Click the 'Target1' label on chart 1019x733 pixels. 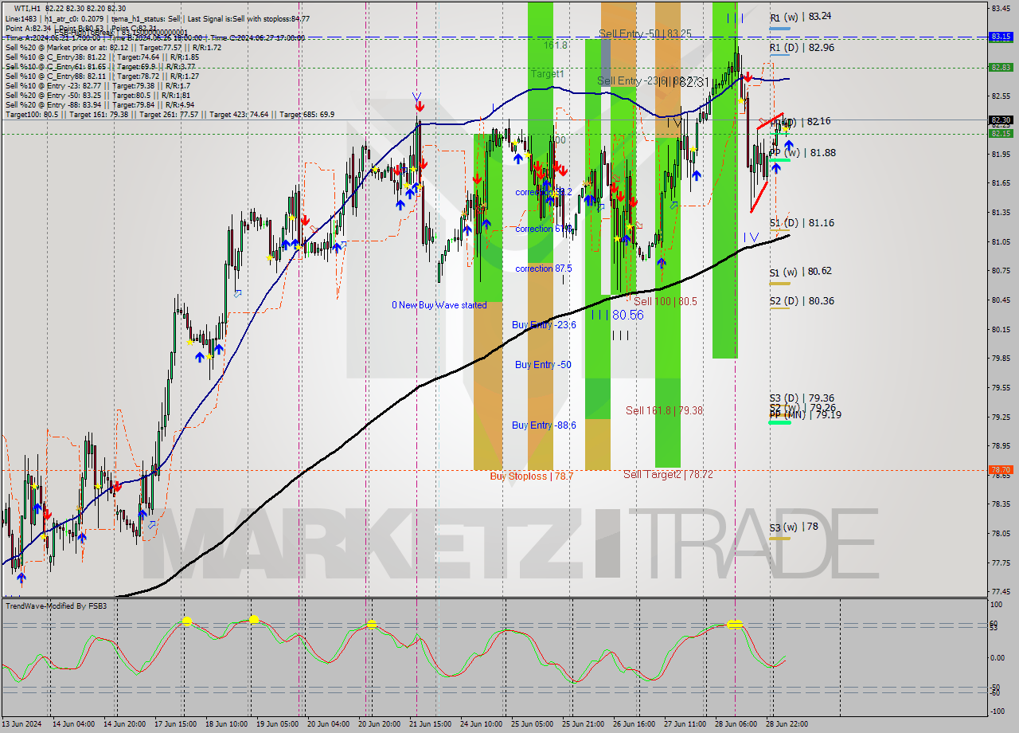pos(548,73)
